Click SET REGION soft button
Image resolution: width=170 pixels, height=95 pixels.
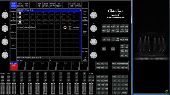(x=59, y=5)
